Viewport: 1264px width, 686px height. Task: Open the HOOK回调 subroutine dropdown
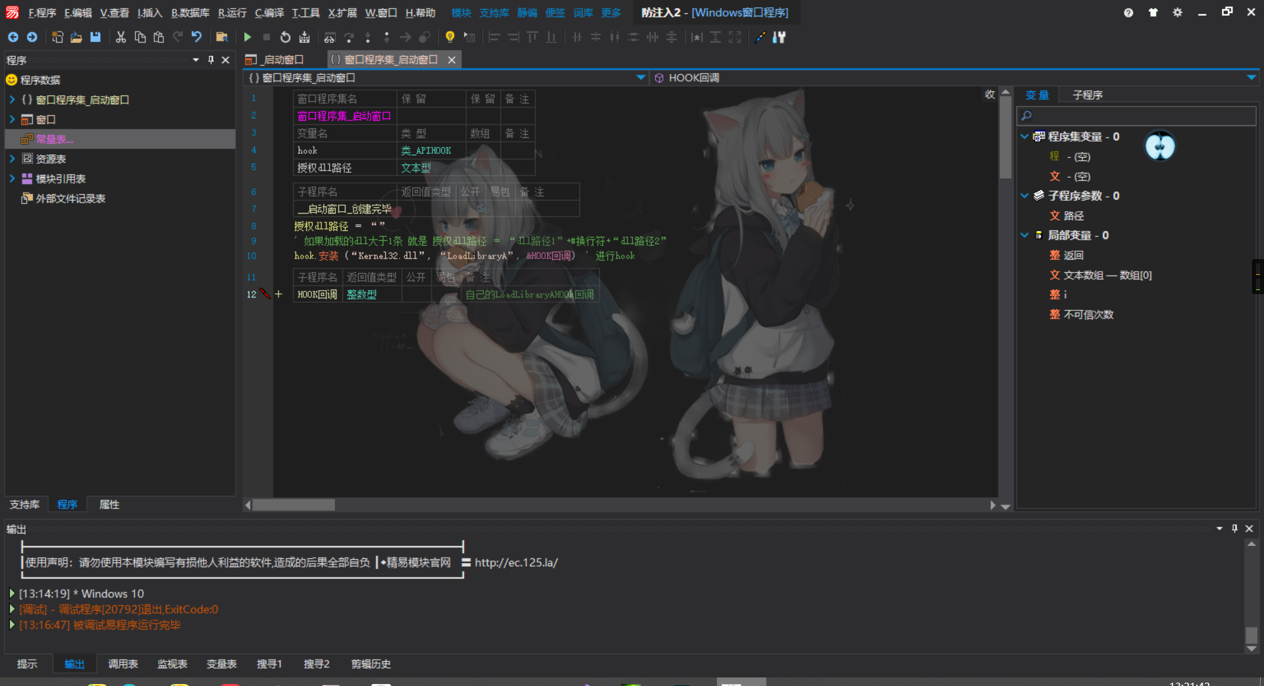point(1251,78)
